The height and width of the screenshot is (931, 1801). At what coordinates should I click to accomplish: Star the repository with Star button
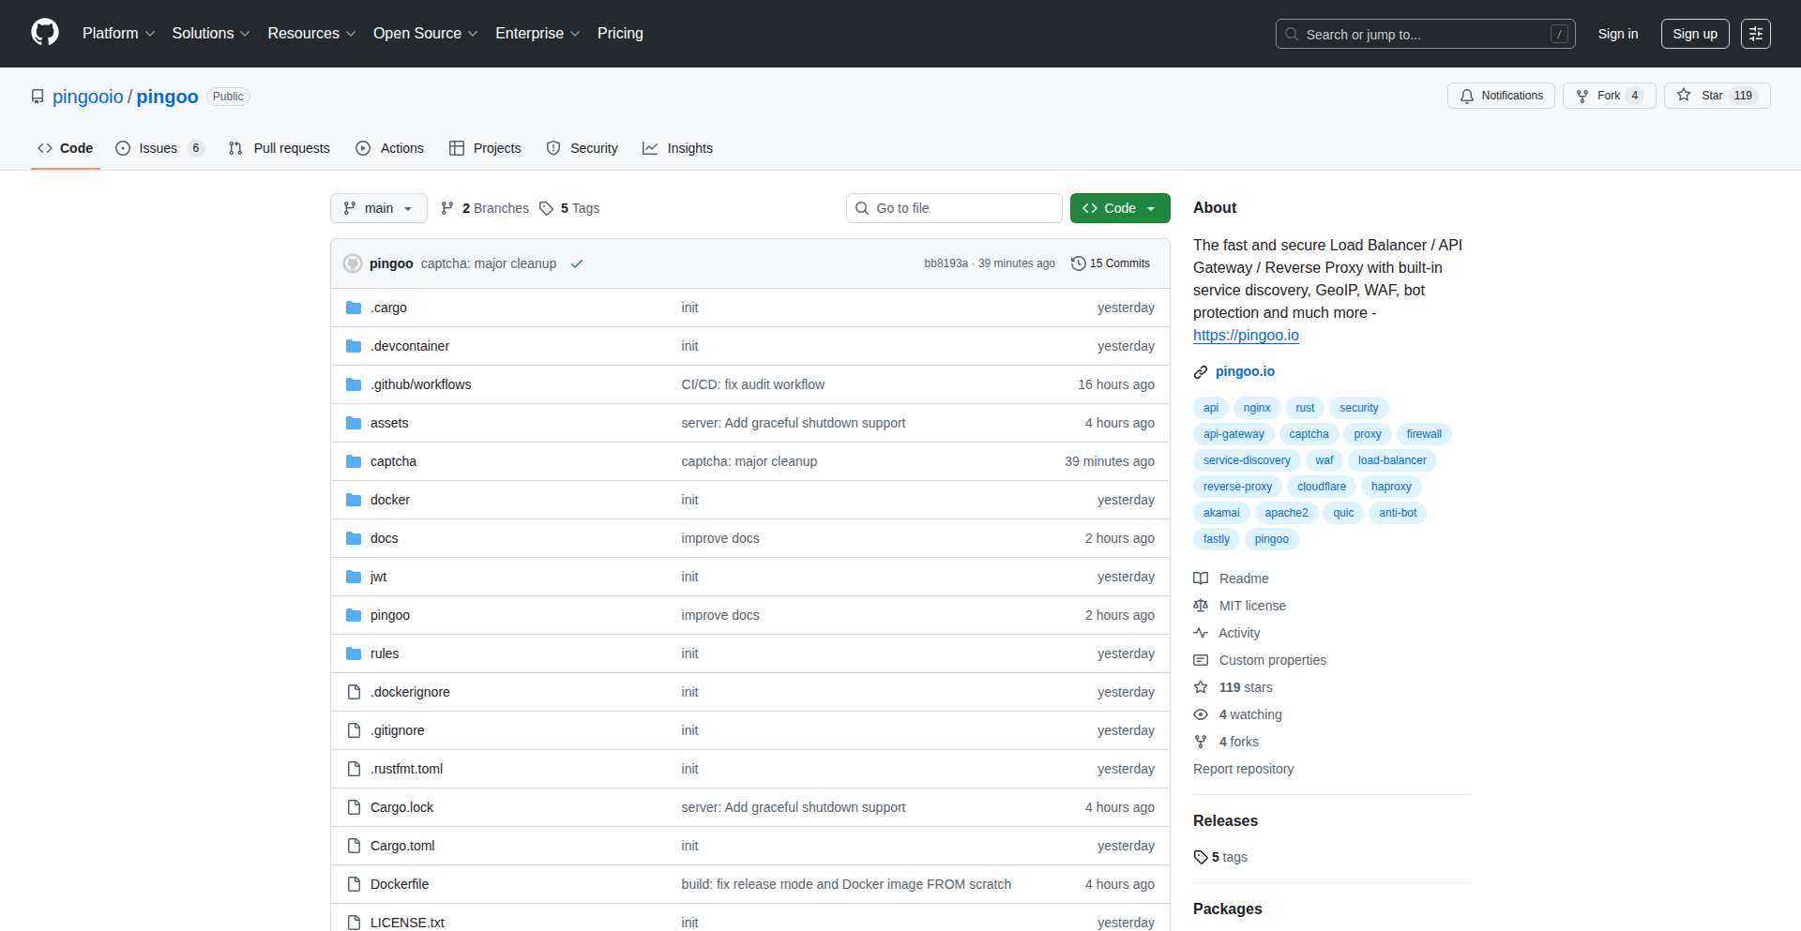(x=1717, y=96)
